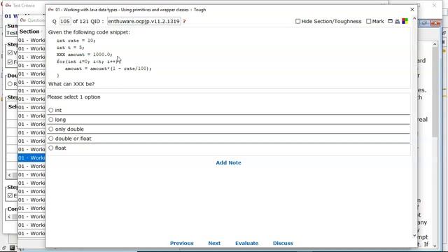Viewport: 448px width, 252px height.
Task: Select the 'int' answer option
Action: 51,110
